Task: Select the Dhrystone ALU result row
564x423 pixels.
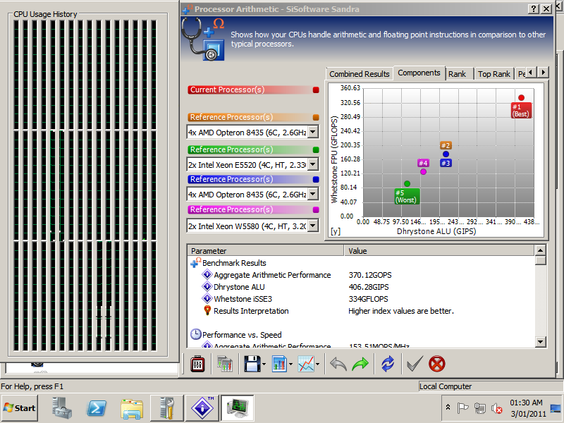Action: pyautogui.click(x=239, y=287)
